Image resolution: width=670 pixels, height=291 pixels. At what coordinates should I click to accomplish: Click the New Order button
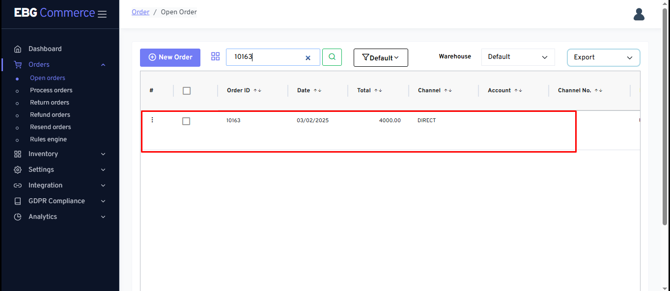point(170,57)
